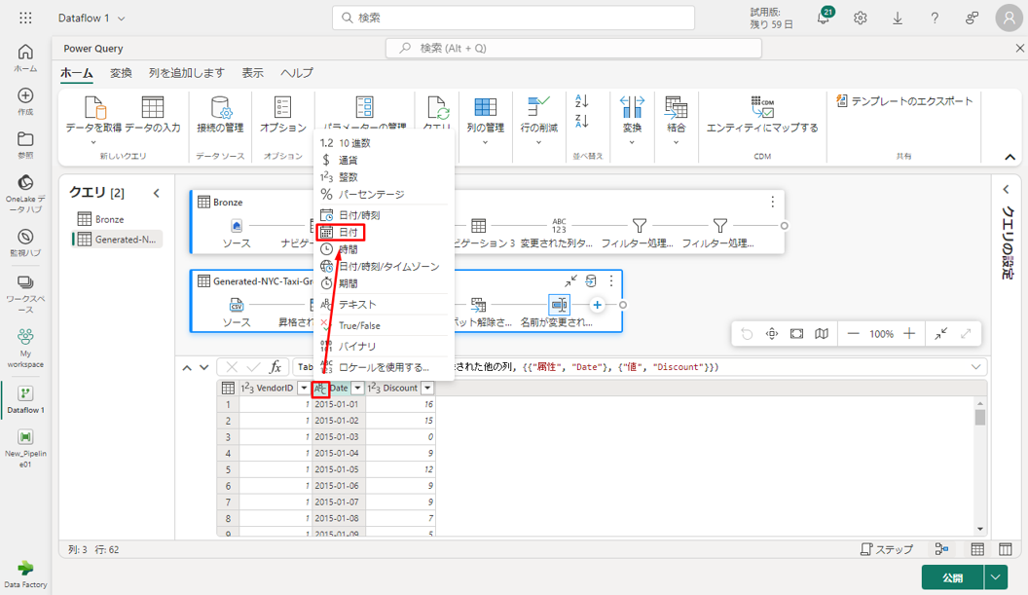
Task: Zoom in the diagram view
Action: tap(909, 334)
